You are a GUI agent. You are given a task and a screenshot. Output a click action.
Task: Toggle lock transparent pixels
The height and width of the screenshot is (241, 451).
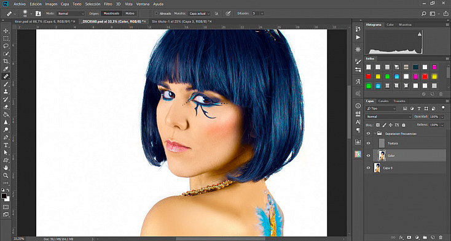click(378, 125)
